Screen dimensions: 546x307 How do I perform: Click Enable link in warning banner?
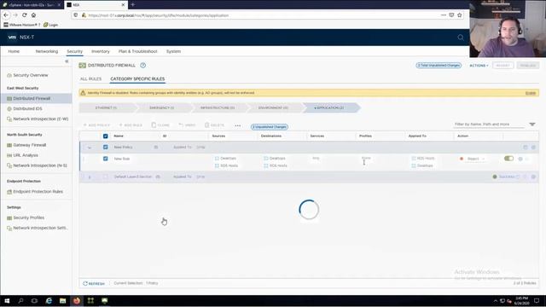(531, 93)
